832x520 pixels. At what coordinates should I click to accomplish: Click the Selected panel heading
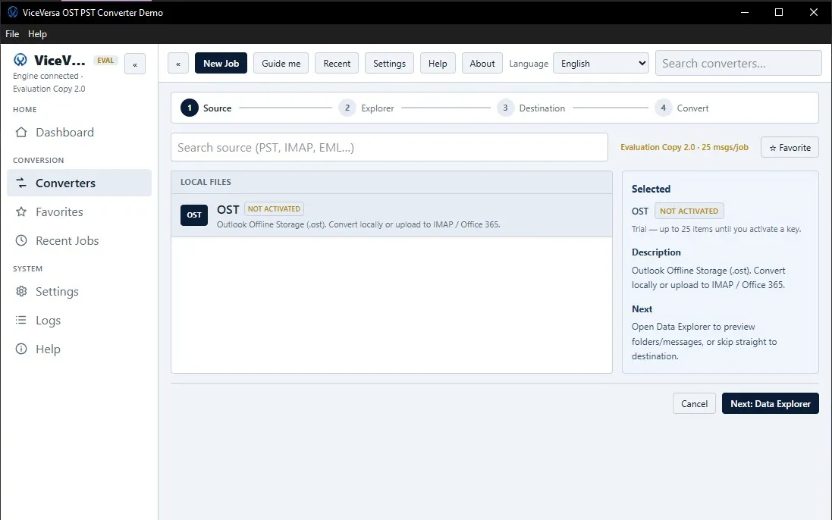[651, 189]
